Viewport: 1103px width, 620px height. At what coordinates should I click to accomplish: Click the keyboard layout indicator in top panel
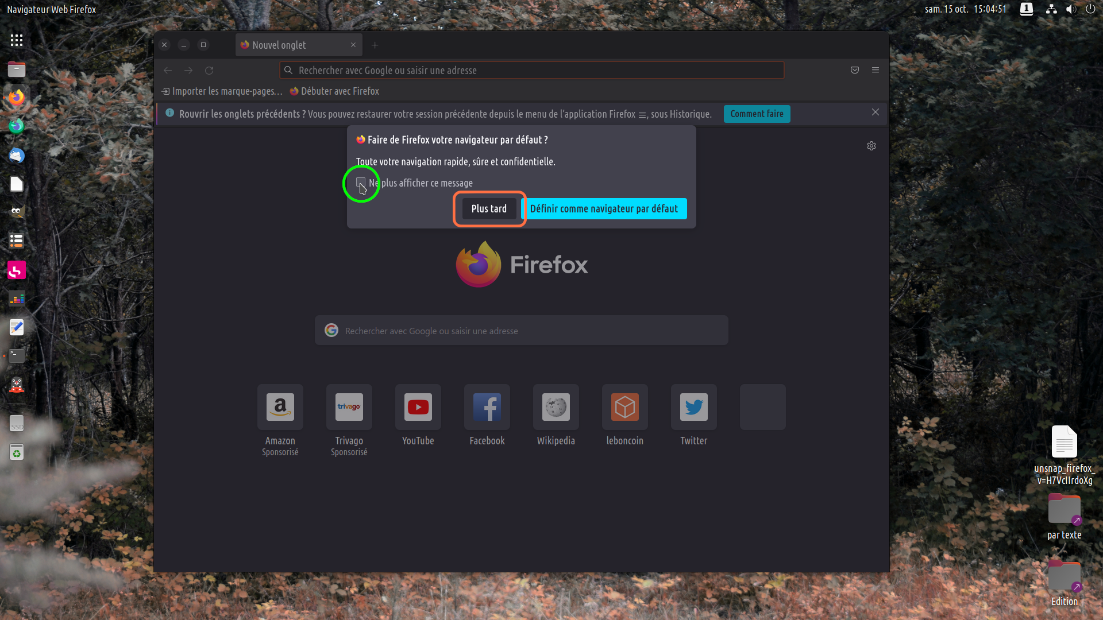click(x=1027, y=9)
